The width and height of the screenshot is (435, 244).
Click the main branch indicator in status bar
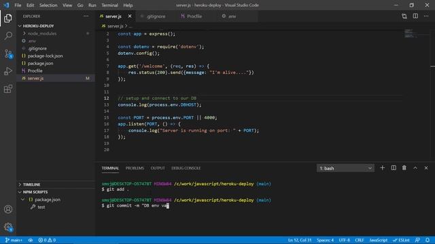pos(14,240)
